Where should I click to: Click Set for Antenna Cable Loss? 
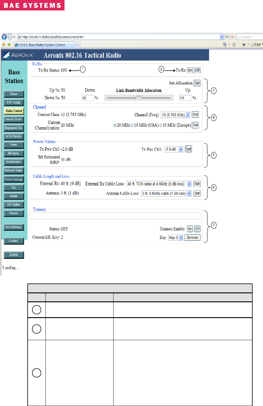[x=197, y=193]
